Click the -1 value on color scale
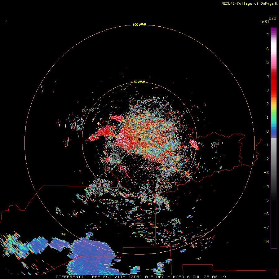The height and width of the screenshot is (279, 279). click(x=266, y=145)
